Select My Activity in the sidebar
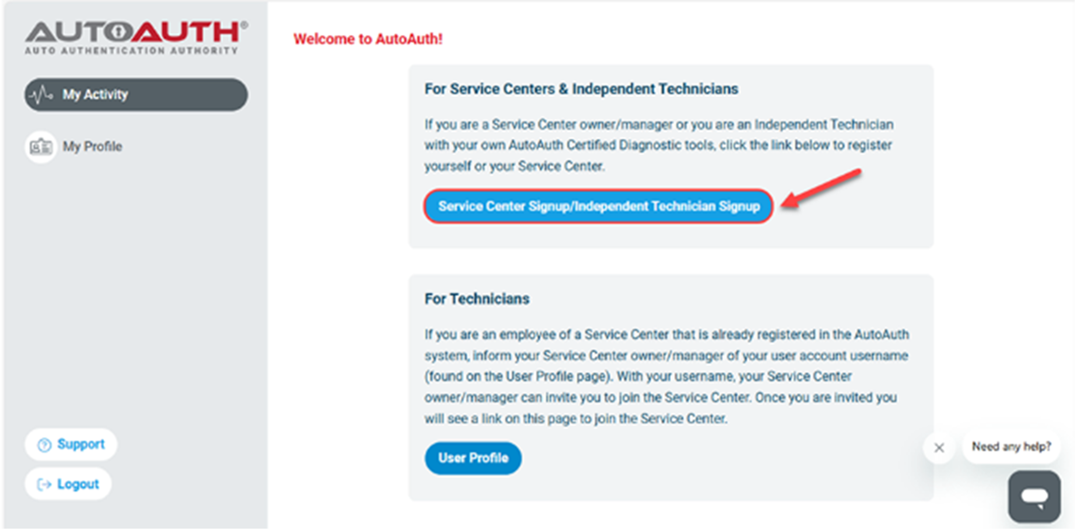1075x529 pixels. (x=95, y=94)
